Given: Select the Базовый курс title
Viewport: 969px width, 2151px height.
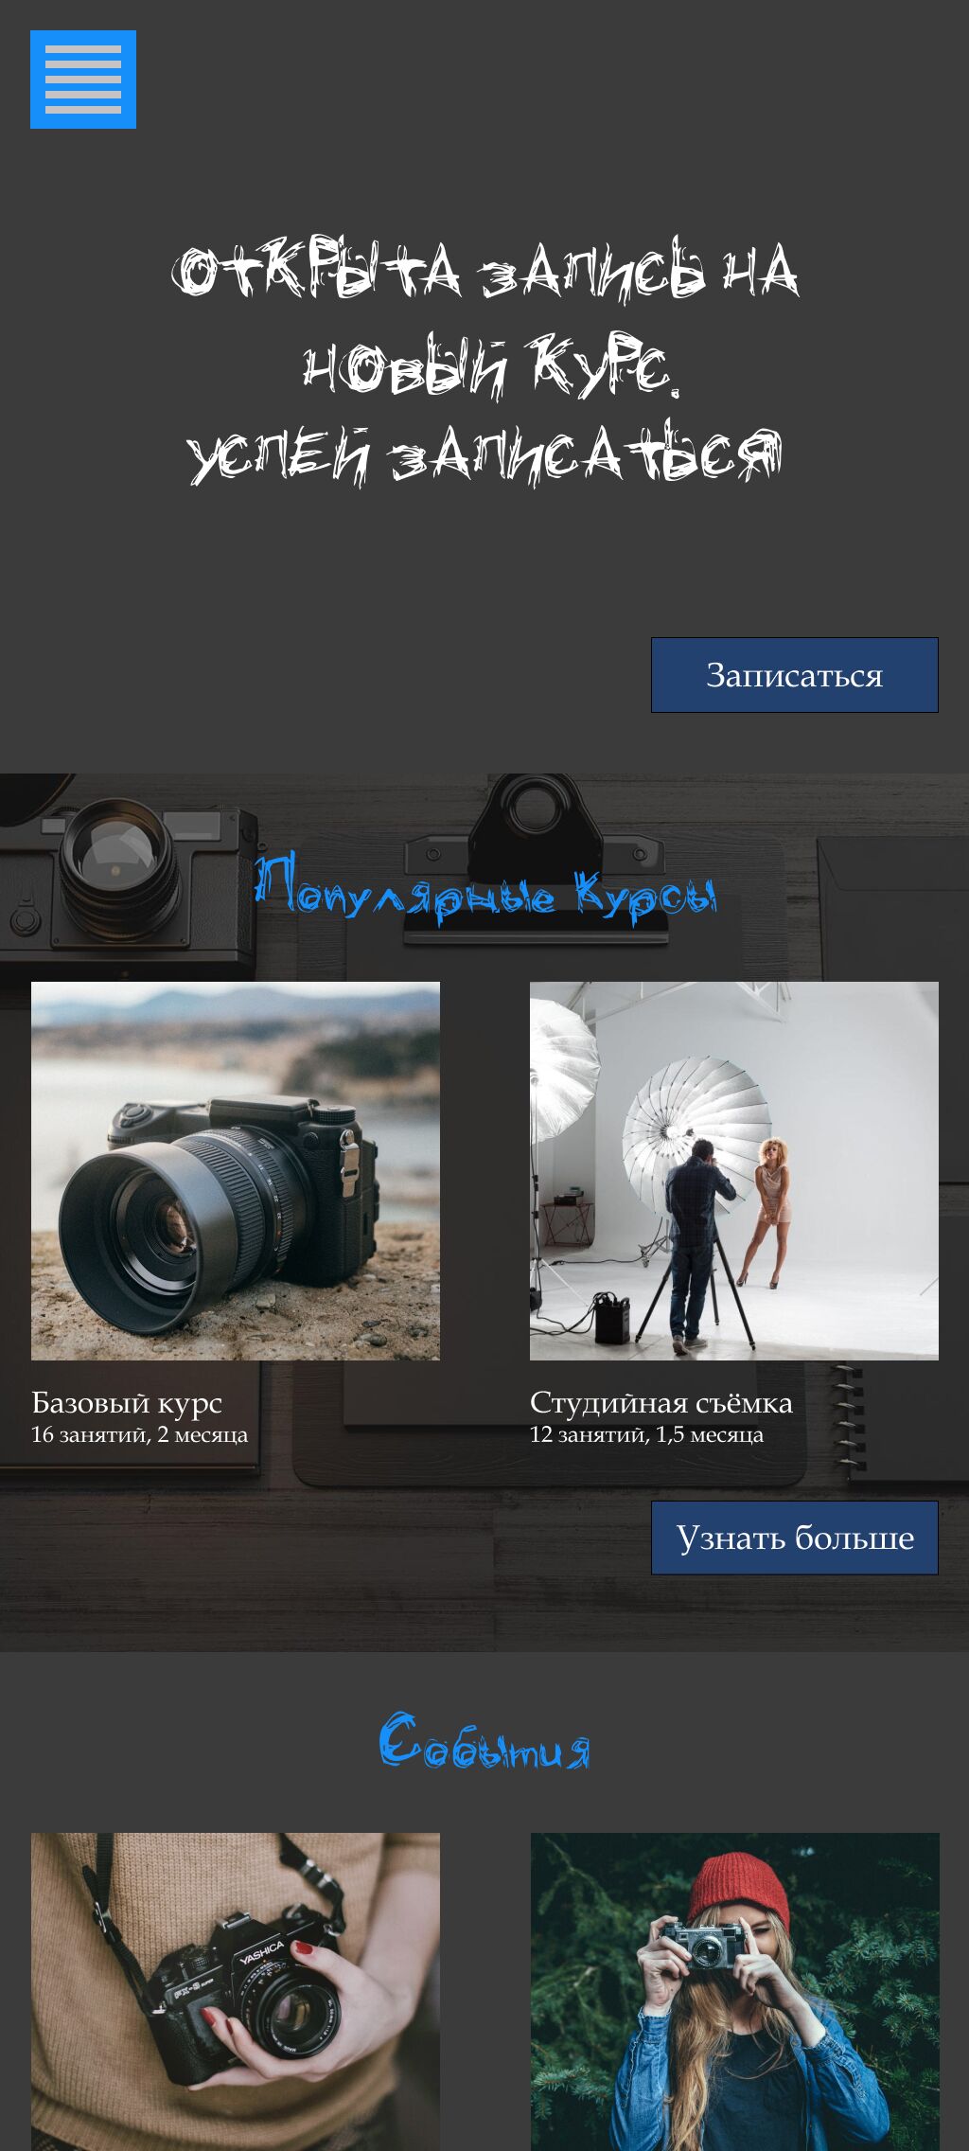Looking at the screenshot, I should [x=127, y=1402].
